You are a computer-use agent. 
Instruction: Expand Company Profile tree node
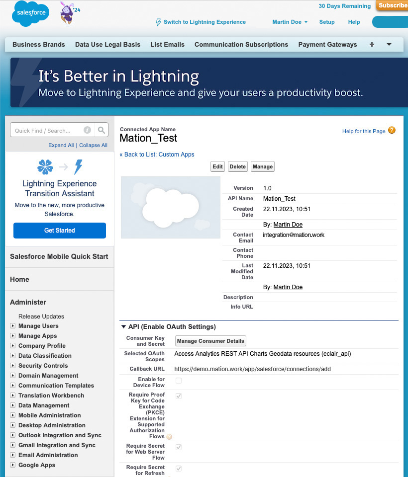[x=13, y=346]
